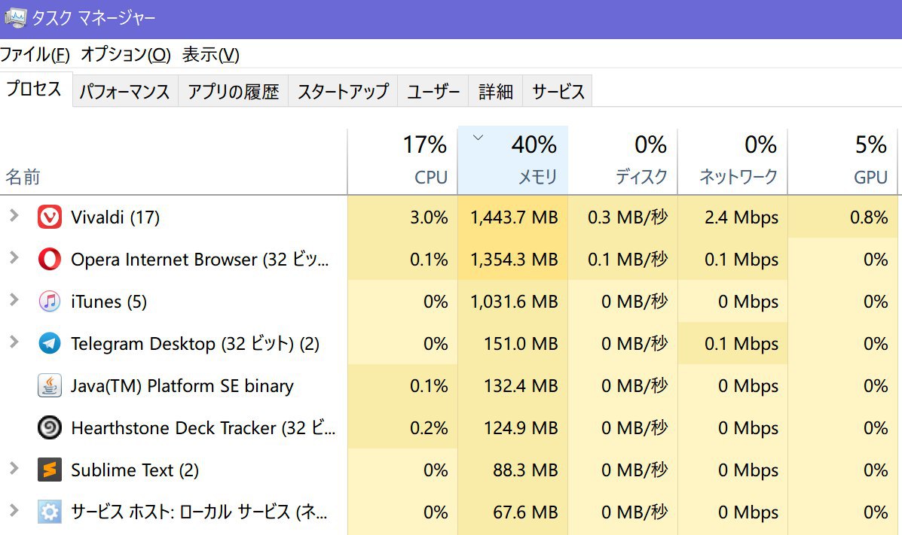Sort by the メモリ column header

click(x=513, y=160)
